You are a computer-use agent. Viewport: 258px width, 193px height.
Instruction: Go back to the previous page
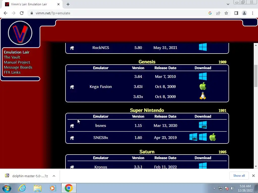click(x=6, y=13)
